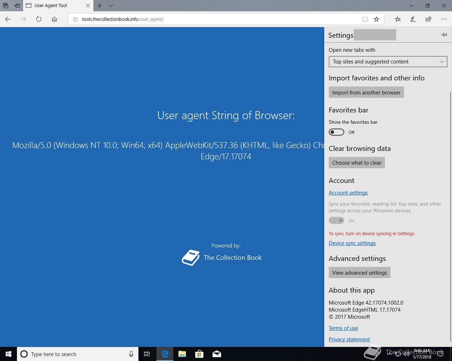Image resolution: width=452 pixels, height=361 pixels.
Task: Activate Cortana microphone
Action: pyautogui.click(x=131, y=354)
